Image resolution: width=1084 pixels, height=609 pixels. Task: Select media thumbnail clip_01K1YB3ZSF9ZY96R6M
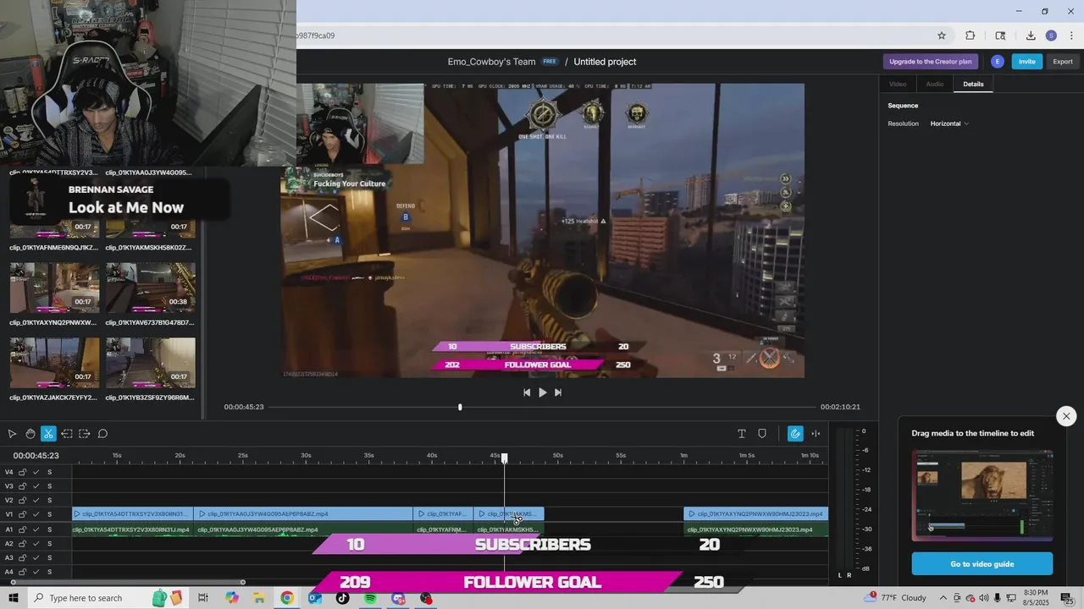(x=151, y=363)
